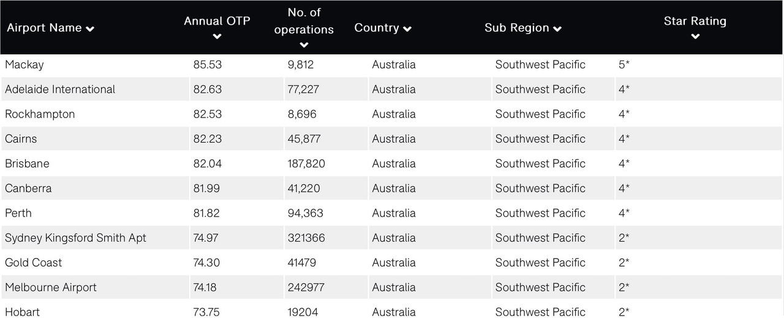Click the Sub Region header label
Image resolution: width=784 pixels, height=329 pixels.
pos(516,28)
